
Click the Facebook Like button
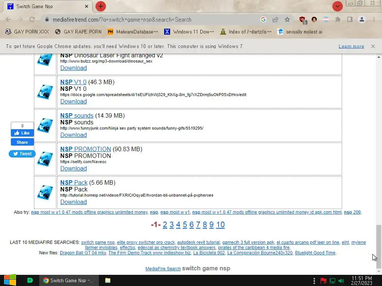tap(22, 133)
